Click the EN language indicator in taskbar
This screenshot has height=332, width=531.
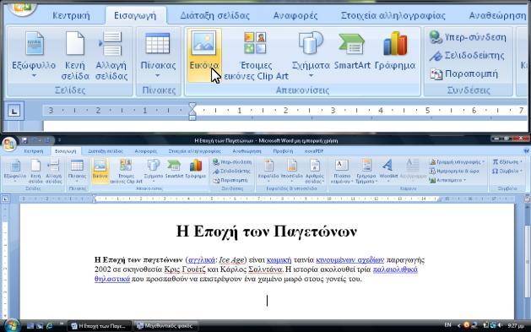(447, 325)
